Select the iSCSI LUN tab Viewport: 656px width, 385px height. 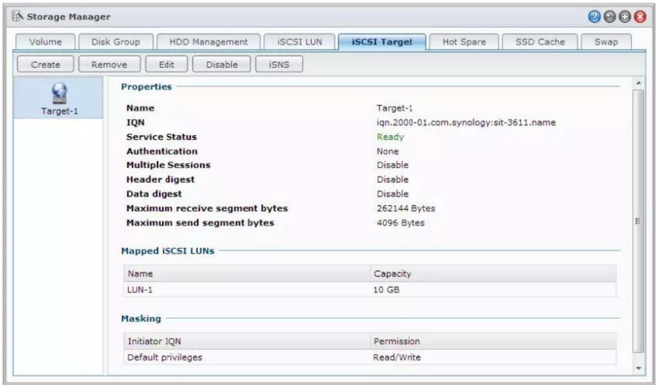(x=300, y=42)
